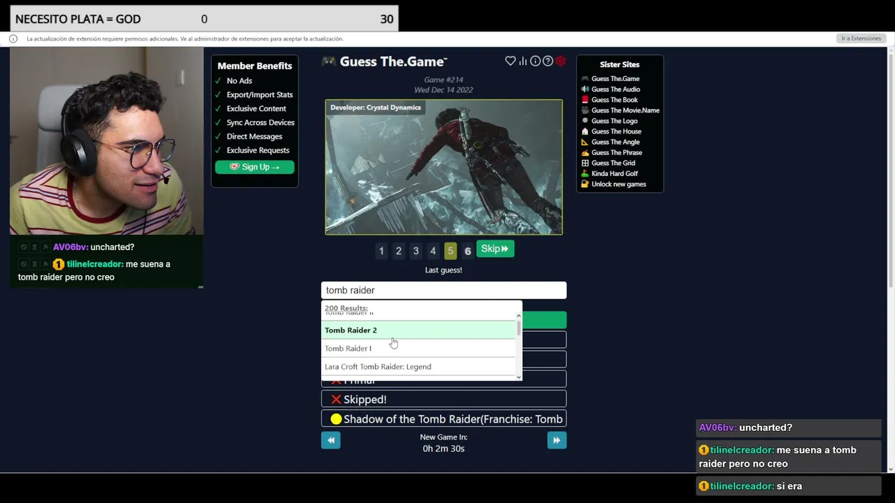Viewport: 895px width, 503px height.
Task: Click the 'si era' chat message
Action: coord(789,486)
